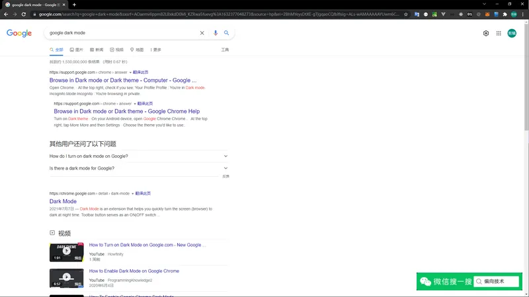
Task: Click the "其他用户还问了以下问题" heading
Action: 83,144
